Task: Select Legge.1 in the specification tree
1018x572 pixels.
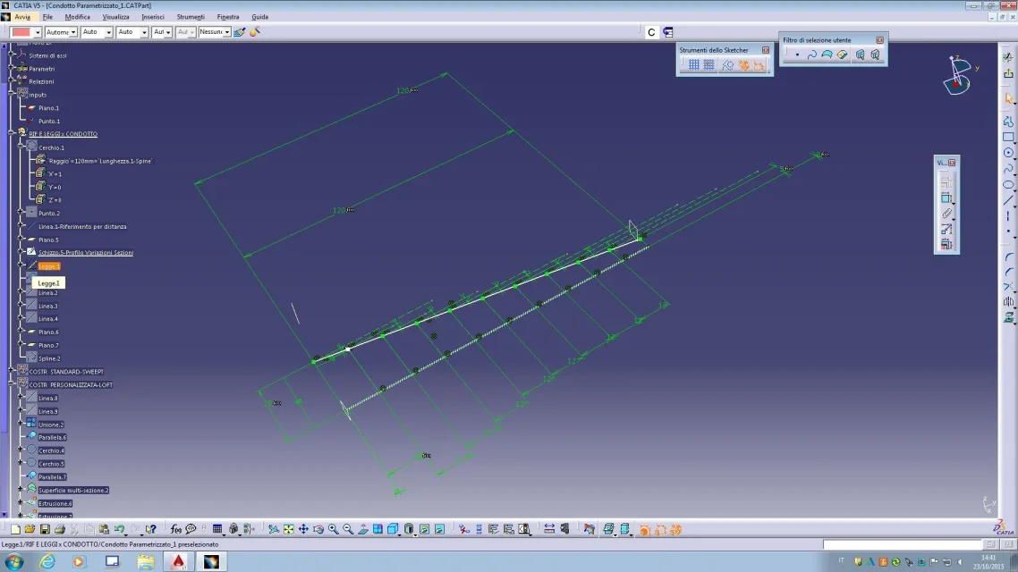Action: (48, 266)
